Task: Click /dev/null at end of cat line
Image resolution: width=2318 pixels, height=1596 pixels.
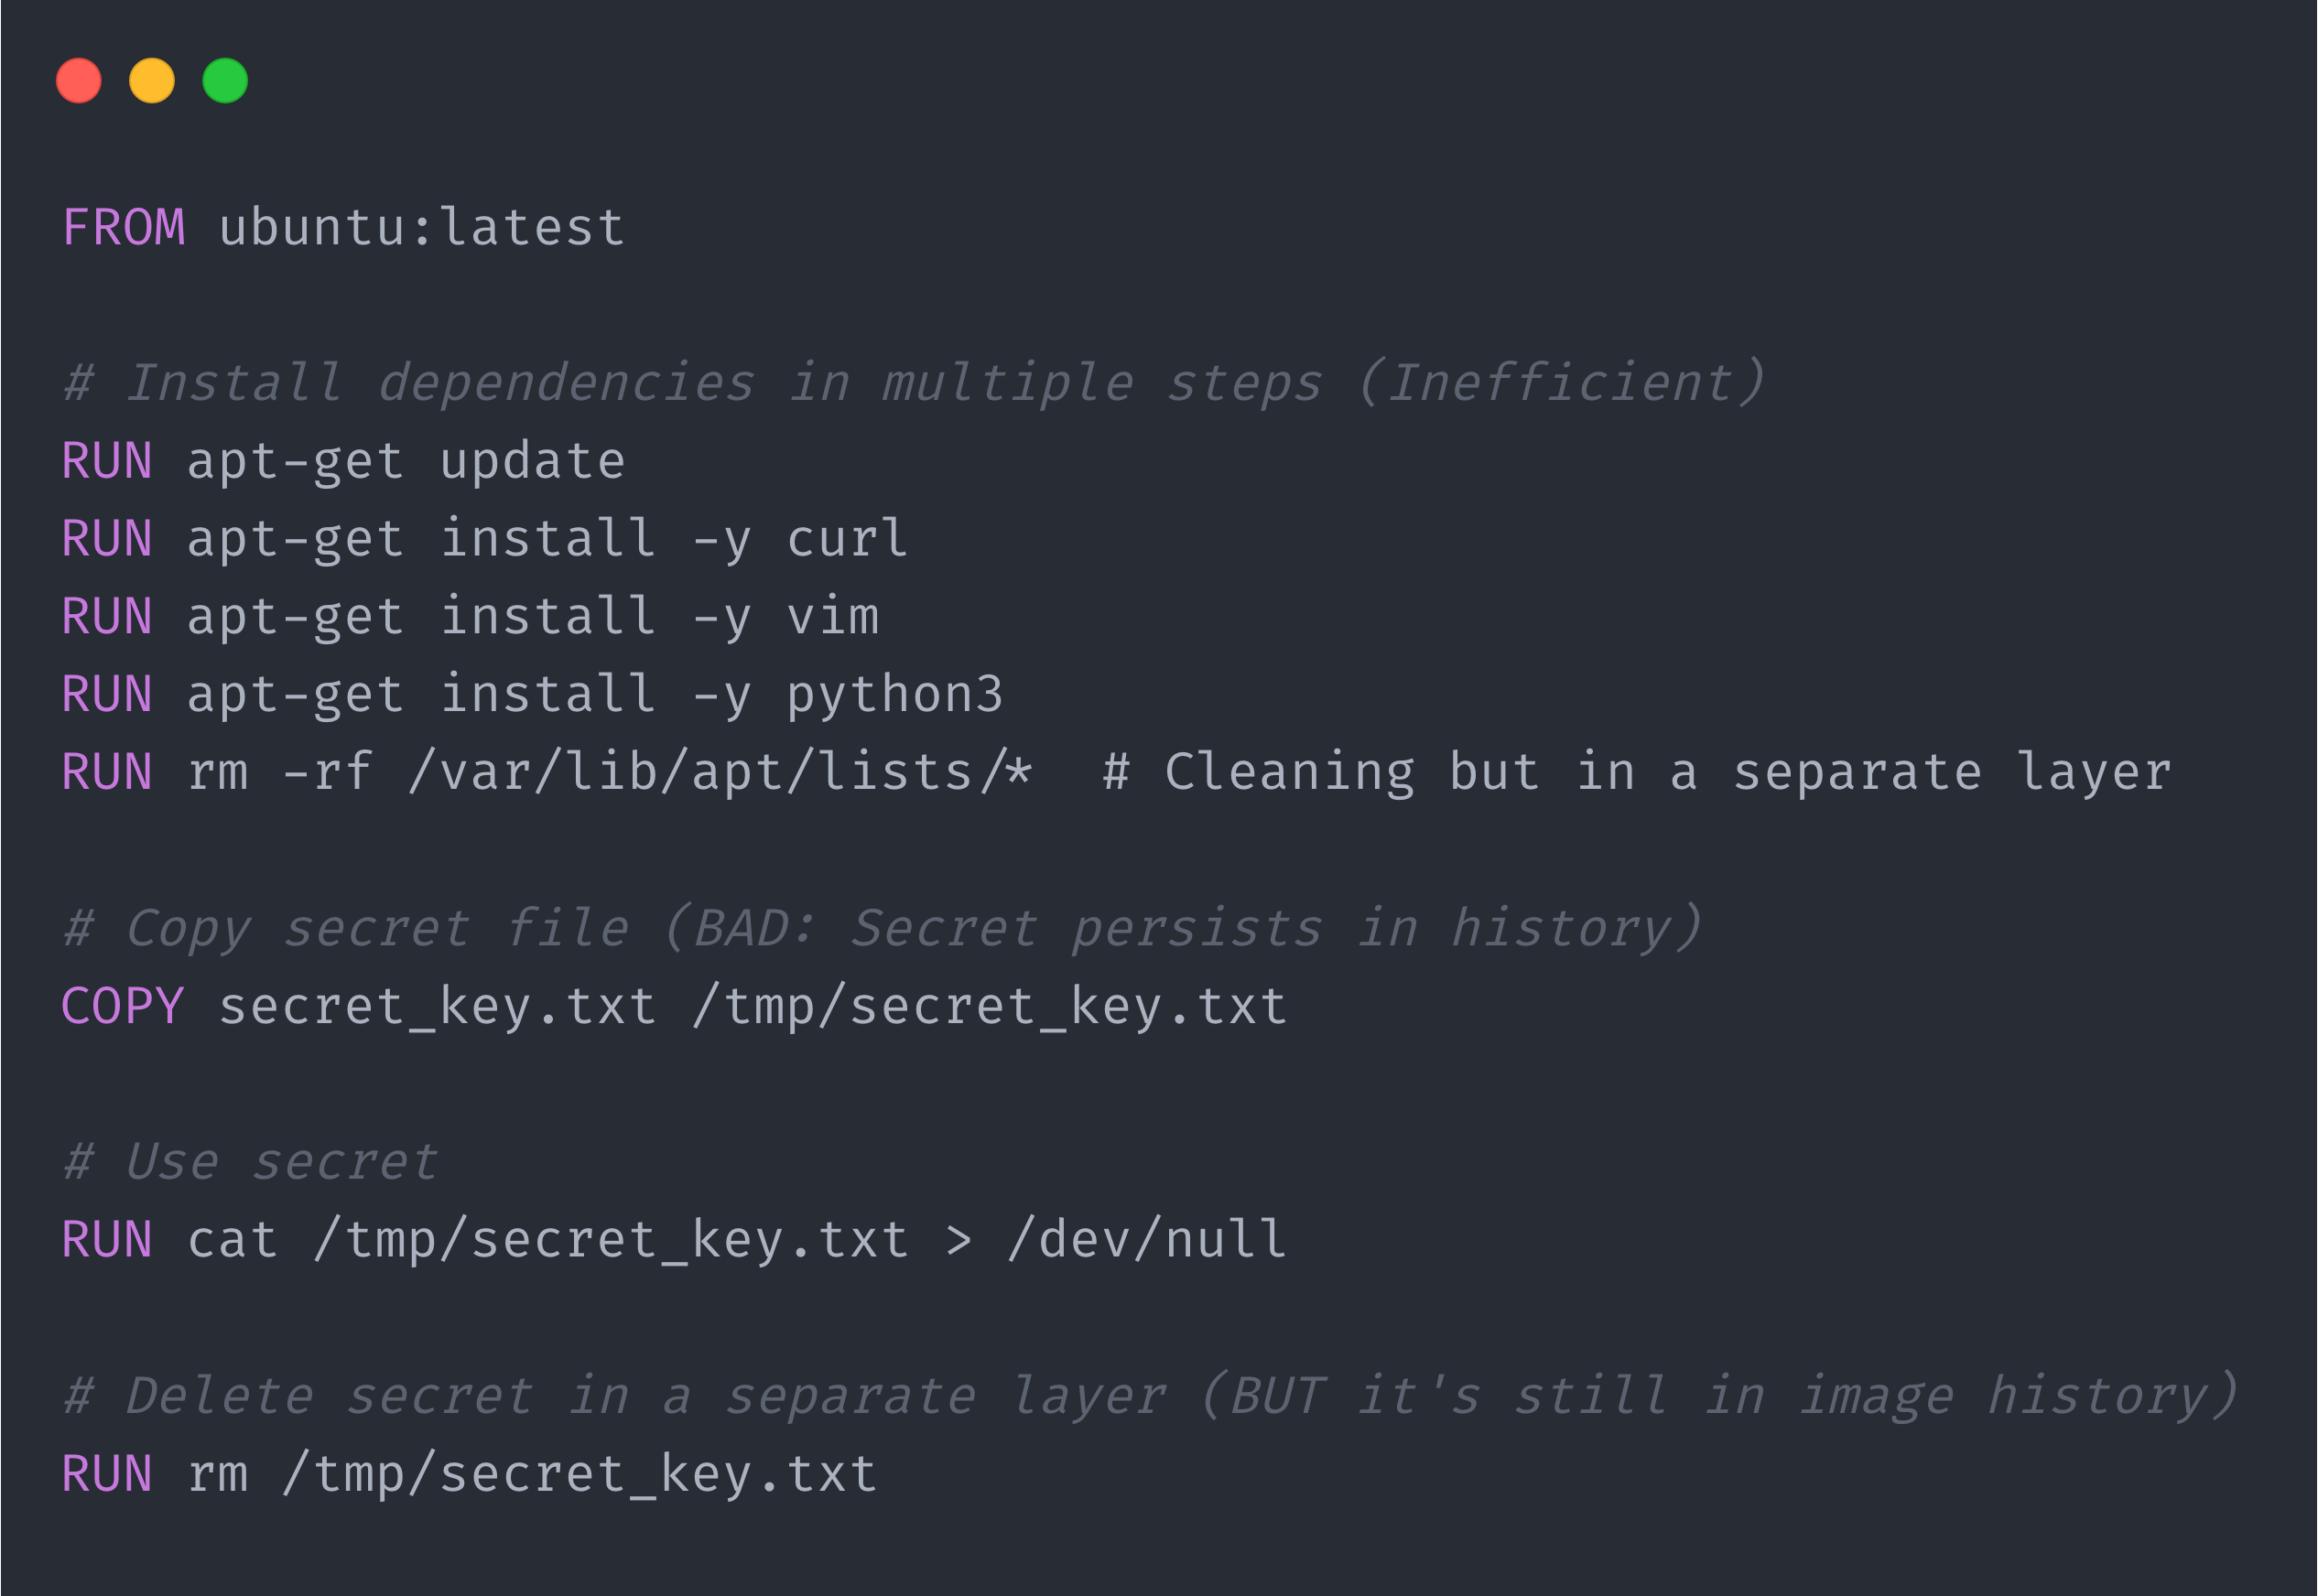Action: (1146, 1241)
